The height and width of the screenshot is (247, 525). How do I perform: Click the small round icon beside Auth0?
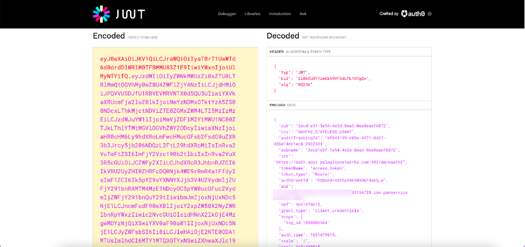(430, 13)
